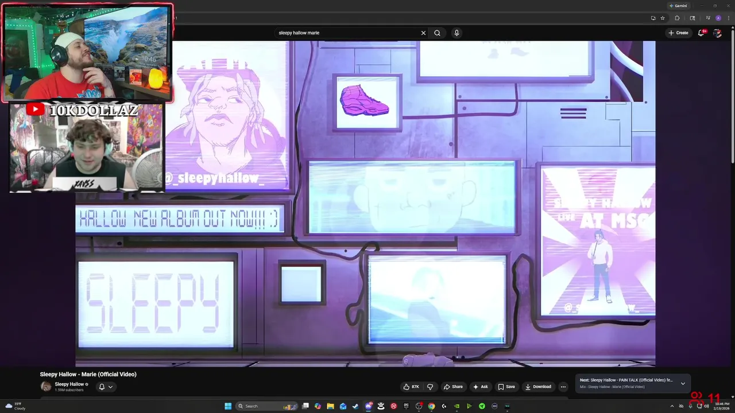Open the Sleepy Hallow channel avatar
This screenshot has width=735, height=413.
click(46, 387)
